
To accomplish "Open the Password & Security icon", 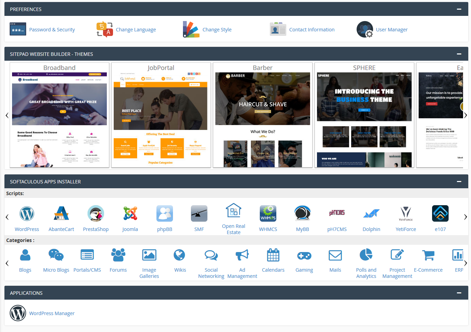I will pyautogui.click(x=18, y=30).
